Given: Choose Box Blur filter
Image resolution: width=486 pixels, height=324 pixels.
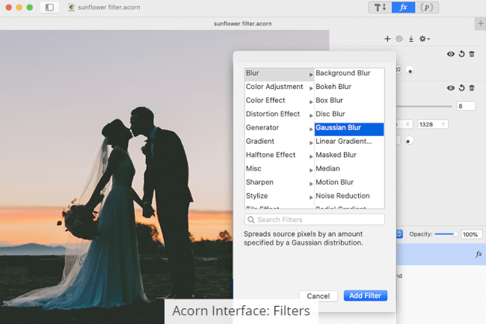Looking at the screenshot, I should click(x=349, y=100).
